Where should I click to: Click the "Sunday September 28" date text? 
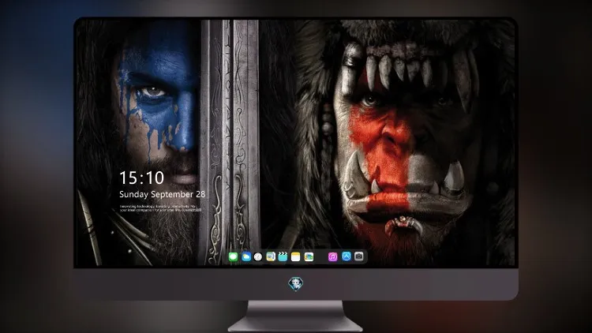click(x=163, y=194)
